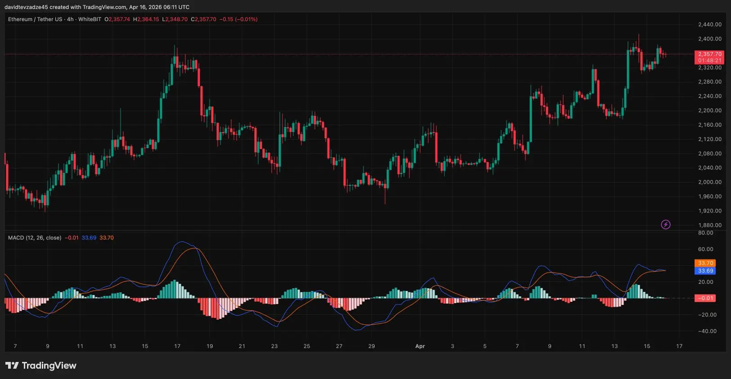Click the 2,240.00 price axis label

[710, 96]
